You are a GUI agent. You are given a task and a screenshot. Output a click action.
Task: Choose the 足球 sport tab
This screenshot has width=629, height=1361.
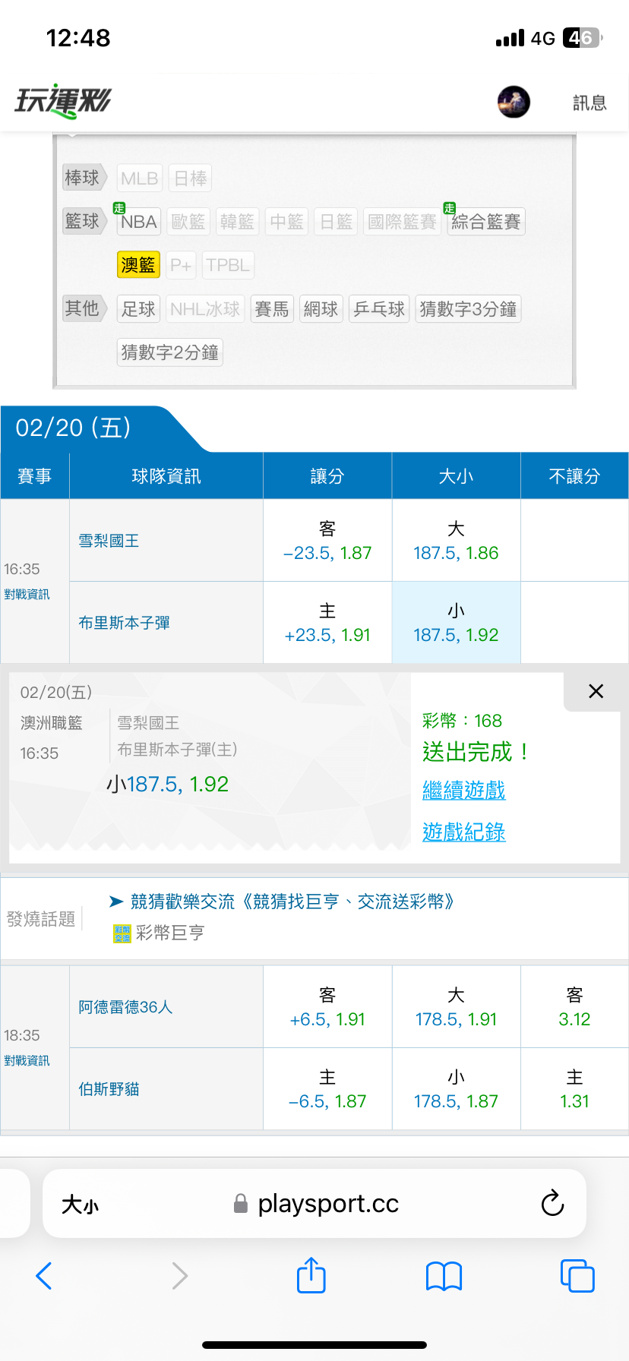[138, 309]
